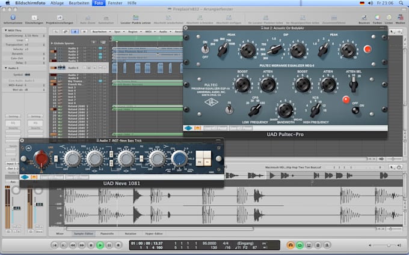Viewport: 409px width, 255px height.
Task: Open the Bearbeiten menu in menu bar
Action: (79, 3)
